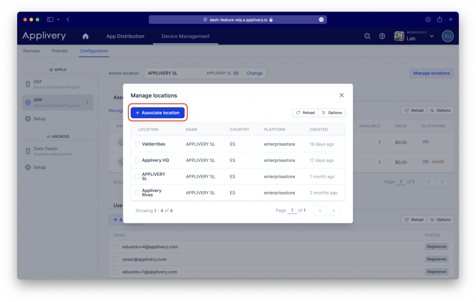Image resolution: width=476 pixels, height=302 pixels.
Task: Open Options for the users table
Action: pyautogui.click(x=440, y=219)
